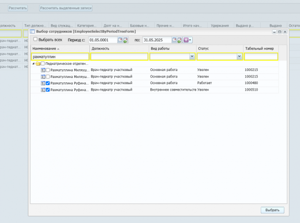Focus the 'Должность' filter field
300x223 pixels.
(119, 57)
